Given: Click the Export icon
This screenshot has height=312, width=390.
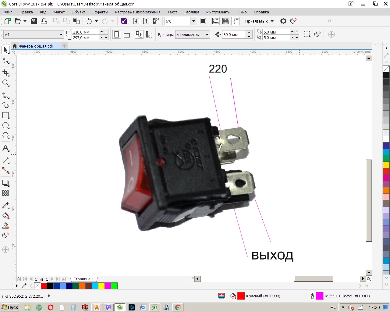Looking at the screenshot, I should pyautogui.click(x=146, y=21).
